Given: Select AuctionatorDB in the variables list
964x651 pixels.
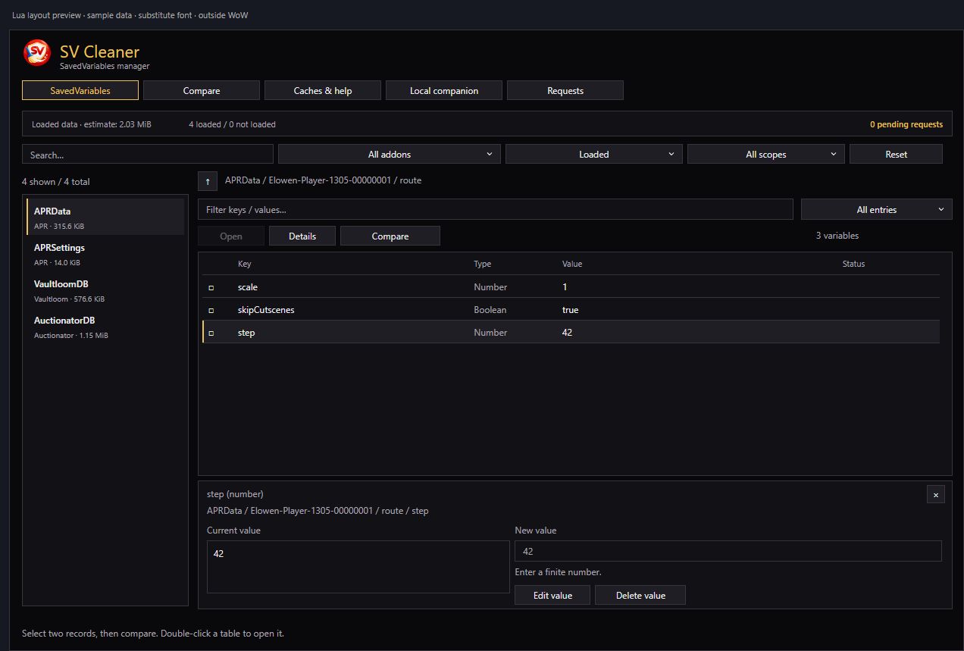Looking at the screenshot, I should pyautogui.click(x=105, y=327).
